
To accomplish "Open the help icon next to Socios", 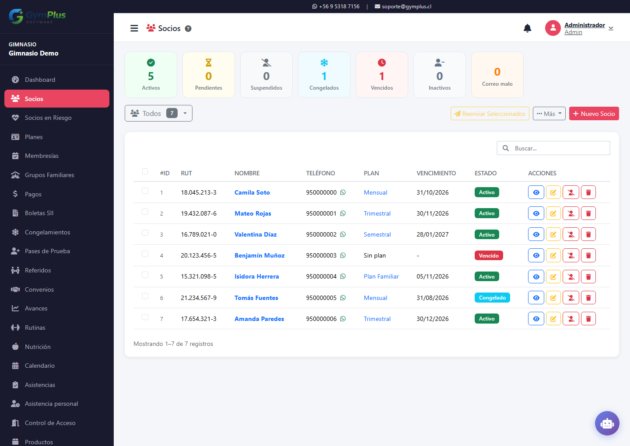I will [188, 28].
